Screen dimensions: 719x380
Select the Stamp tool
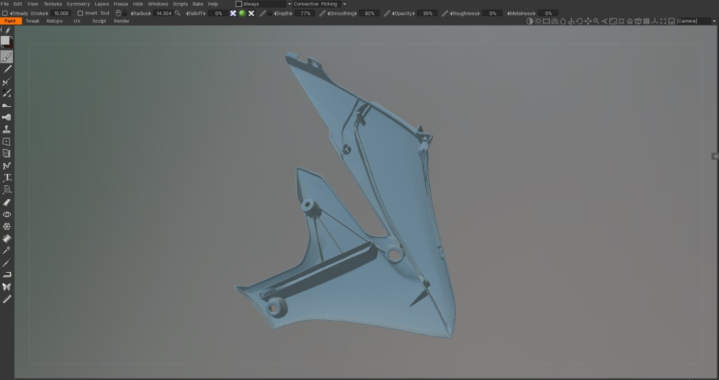(7, 129)
